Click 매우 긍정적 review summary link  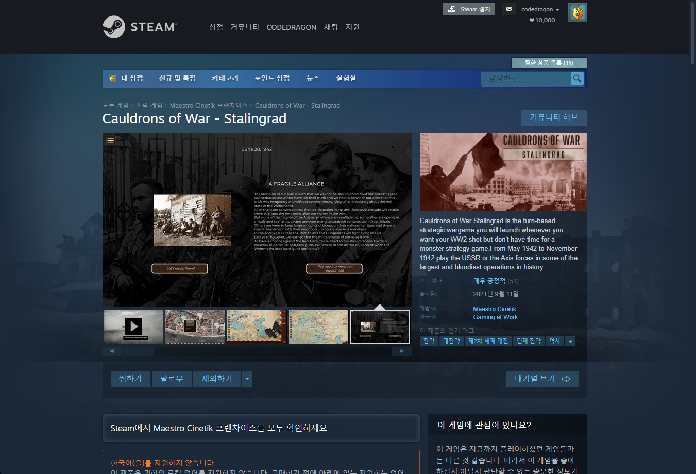[489, 281]
